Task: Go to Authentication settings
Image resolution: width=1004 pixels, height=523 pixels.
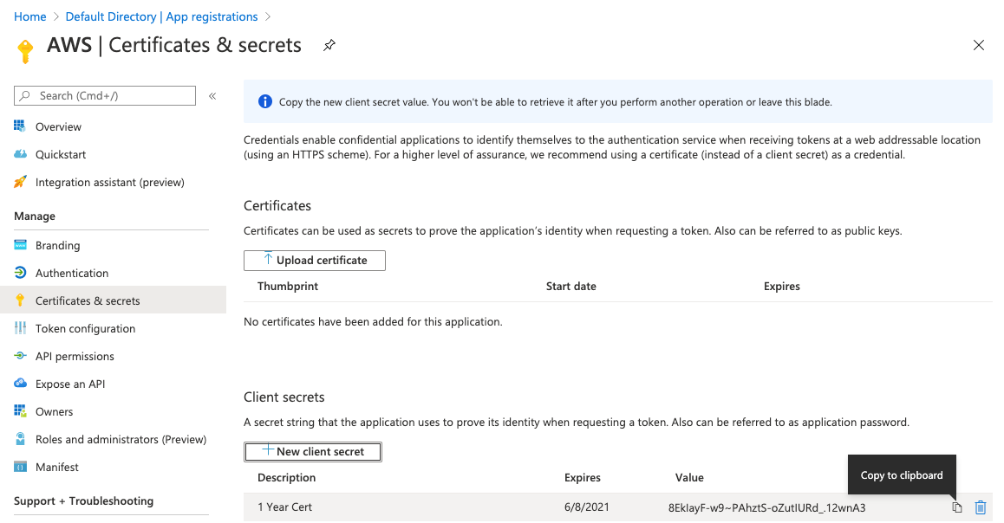Action: tap(69, 273)
